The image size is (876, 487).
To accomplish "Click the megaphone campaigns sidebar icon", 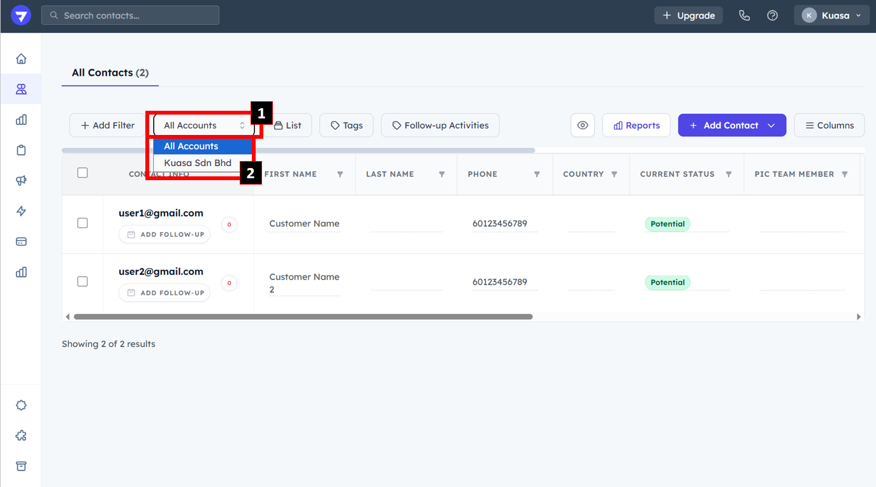I will point(21,181).
